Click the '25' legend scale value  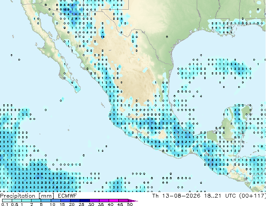click(81, 204)
